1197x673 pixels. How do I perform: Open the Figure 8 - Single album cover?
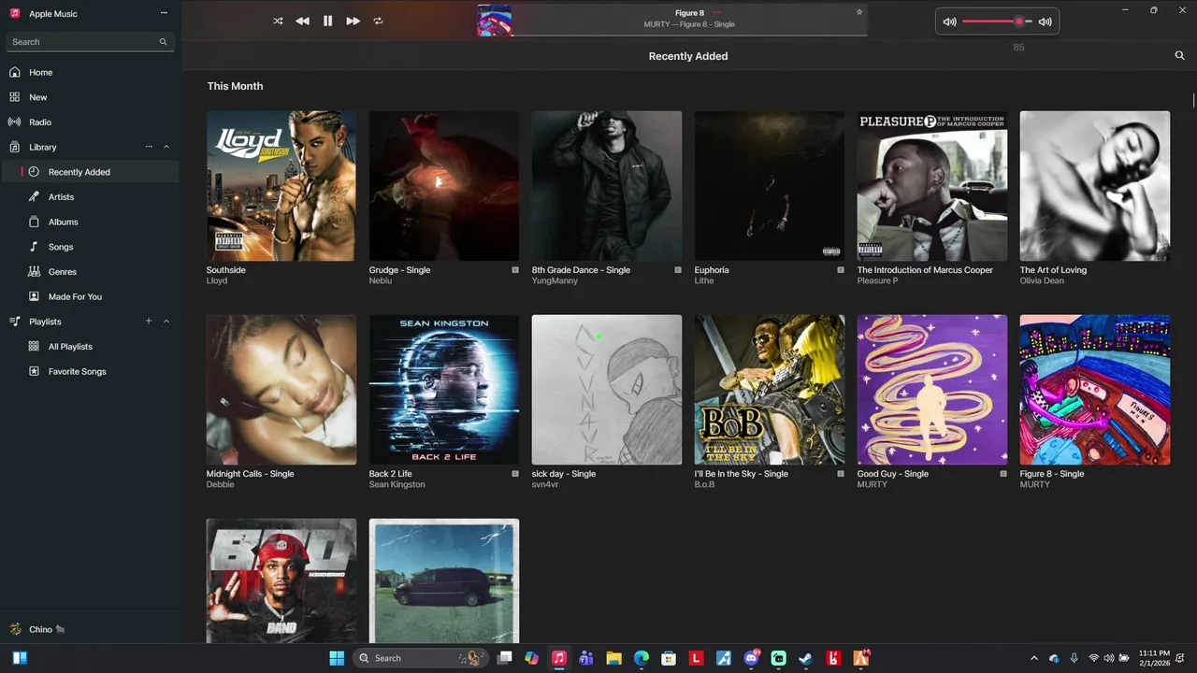pyautogui.click(x=1095, y=390)
